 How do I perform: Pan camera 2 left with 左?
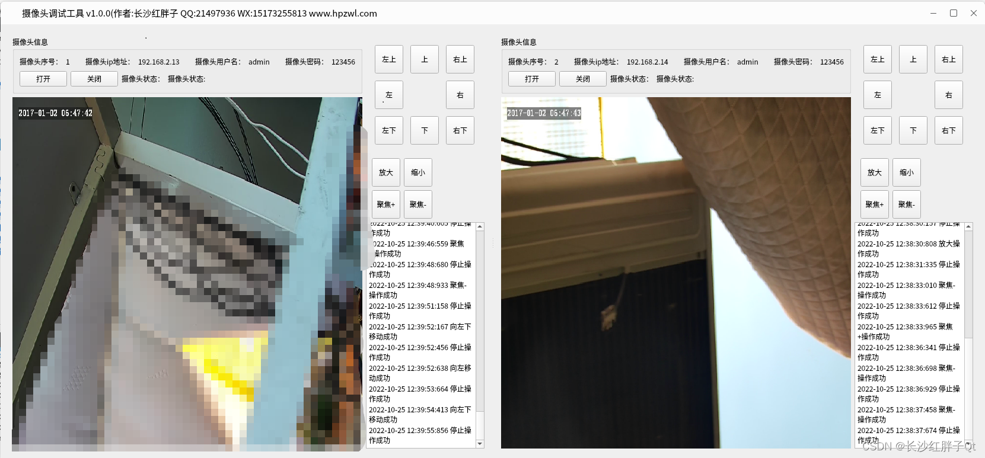878,95
